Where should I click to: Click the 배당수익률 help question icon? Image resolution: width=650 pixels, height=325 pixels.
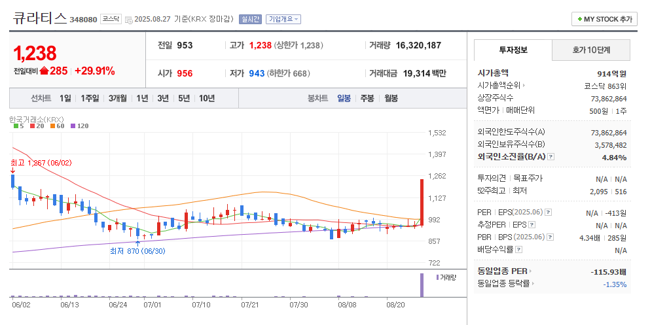point(518,250)
